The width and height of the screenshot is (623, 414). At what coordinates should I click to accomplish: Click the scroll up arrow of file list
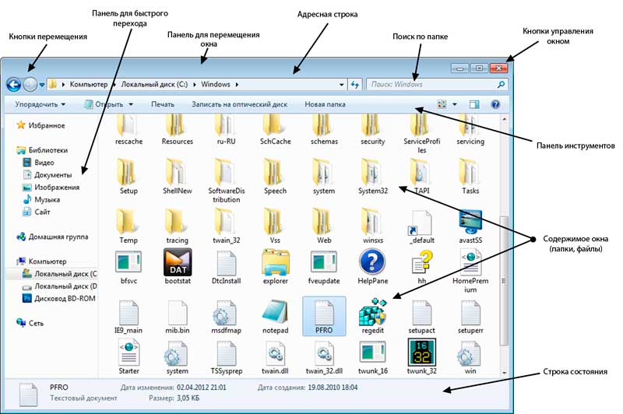point(504,119)
